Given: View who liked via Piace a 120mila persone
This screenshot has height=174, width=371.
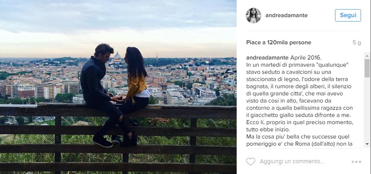Looking at the screenshot, I should (x=279, y=42).
